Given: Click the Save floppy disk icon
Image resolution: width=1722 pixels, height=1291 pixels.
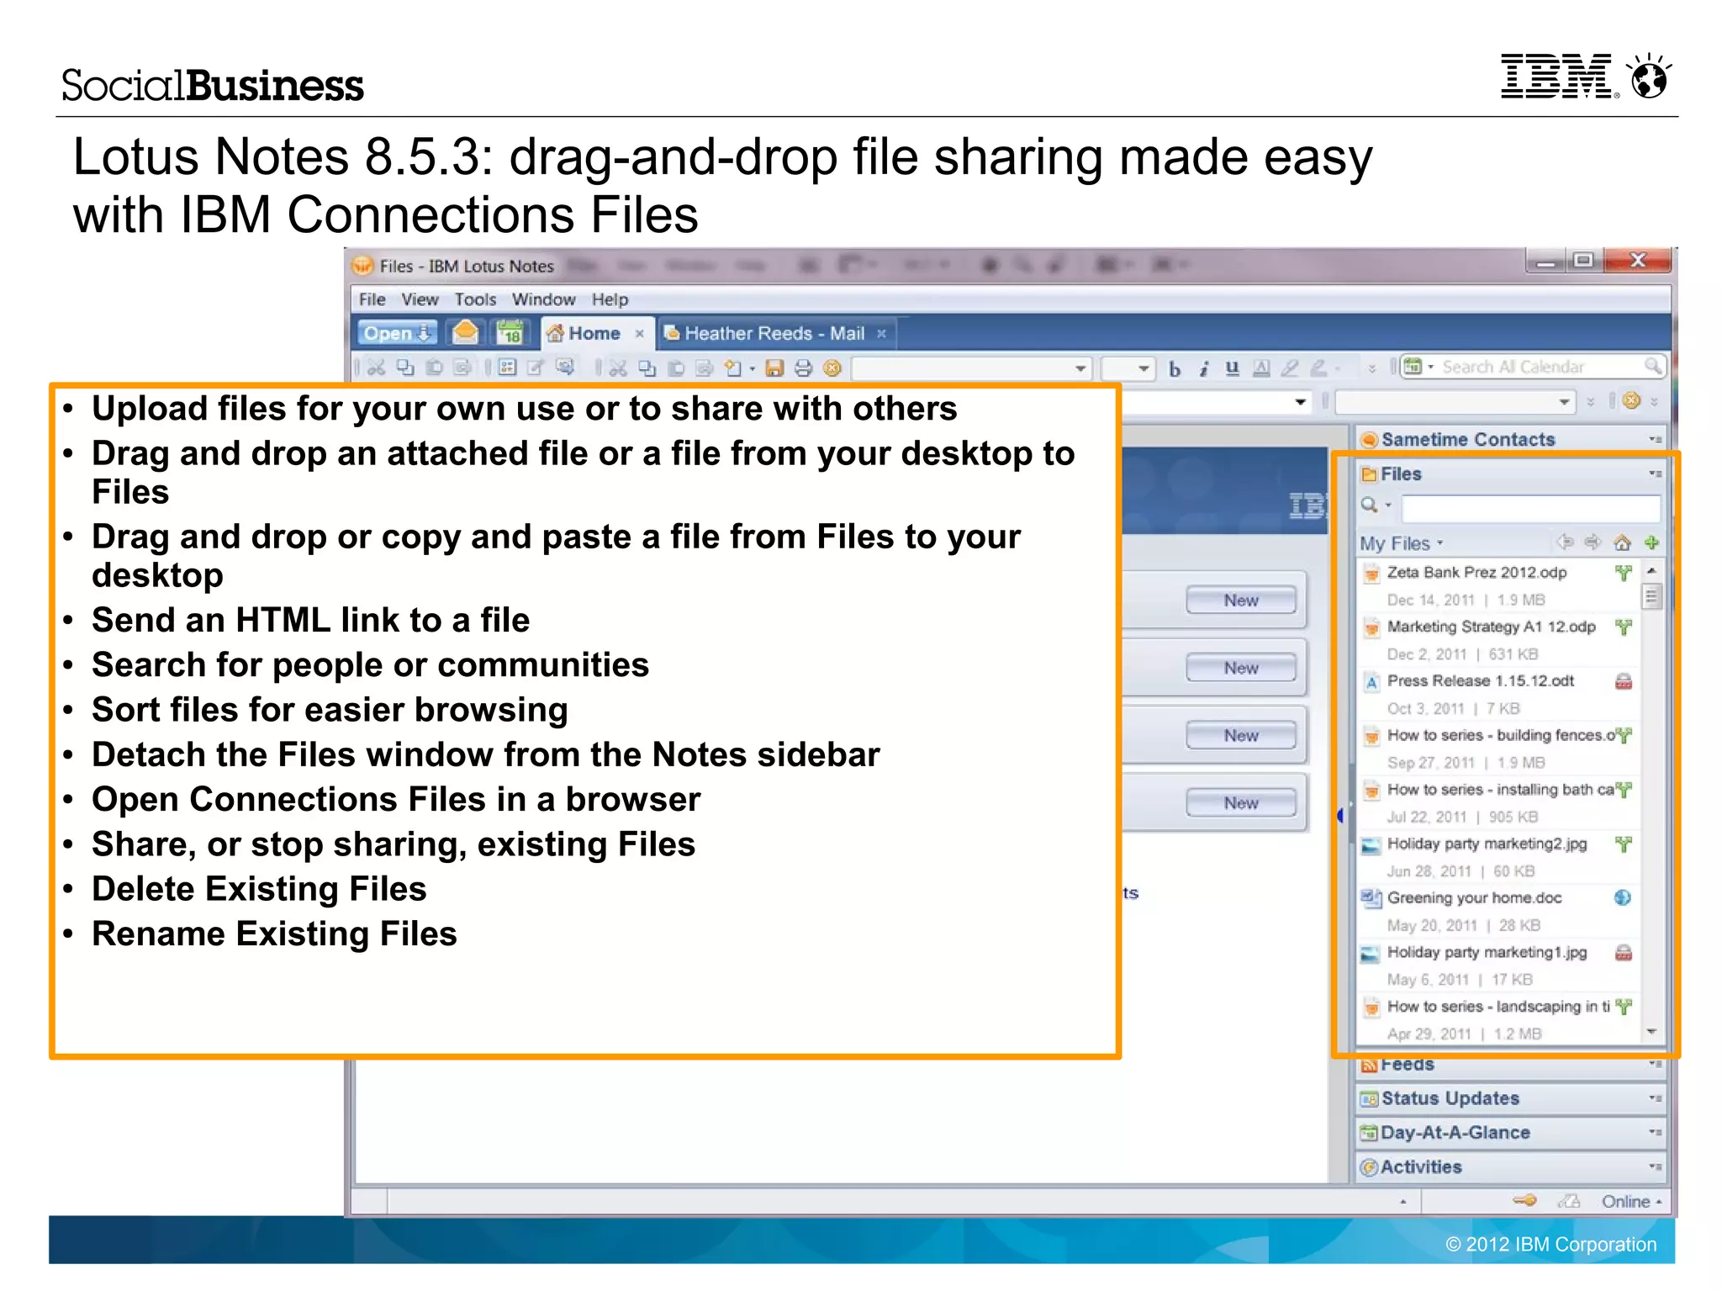Looking at the screenshot, I should pos(774,368).
